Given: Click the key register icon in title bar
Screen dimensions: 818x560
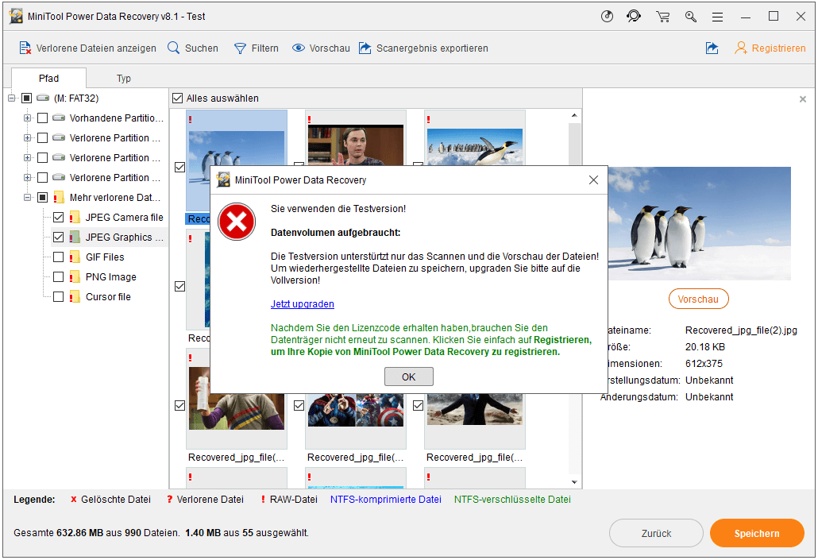Looking at the screenshot, I should [691, 17].
